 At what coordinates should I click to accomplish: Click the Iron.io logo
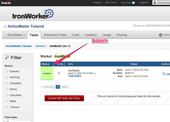(6, 3)
